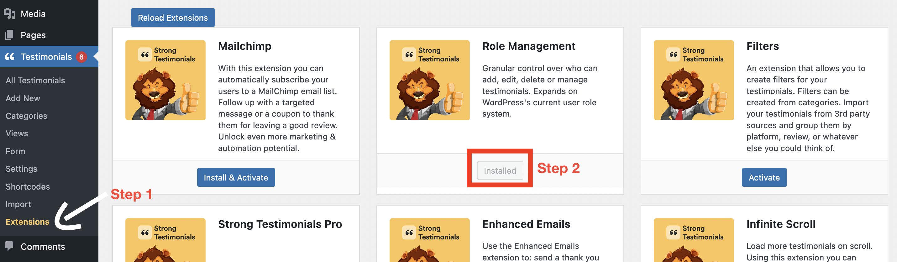Click the Infinite Scroll title
Screen dimensions: 897x262
click(x=781, y=224)
